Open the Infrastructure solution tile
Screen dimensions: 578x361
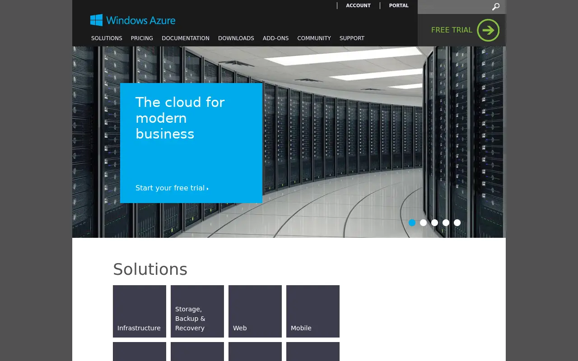140,311
